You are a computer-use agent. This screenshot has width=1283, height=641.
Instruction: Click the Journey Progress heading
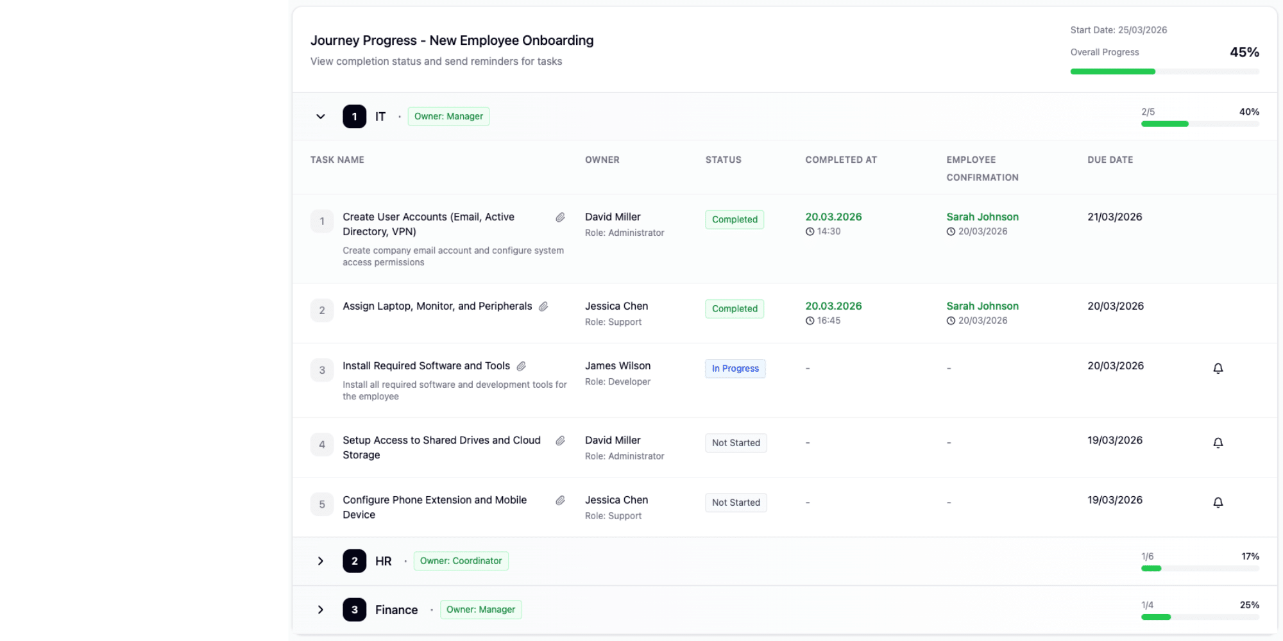coord(452,40)
